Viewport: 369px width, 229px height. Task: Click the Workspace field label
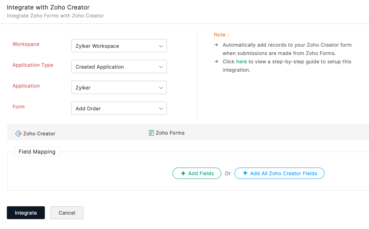(26, 44)
